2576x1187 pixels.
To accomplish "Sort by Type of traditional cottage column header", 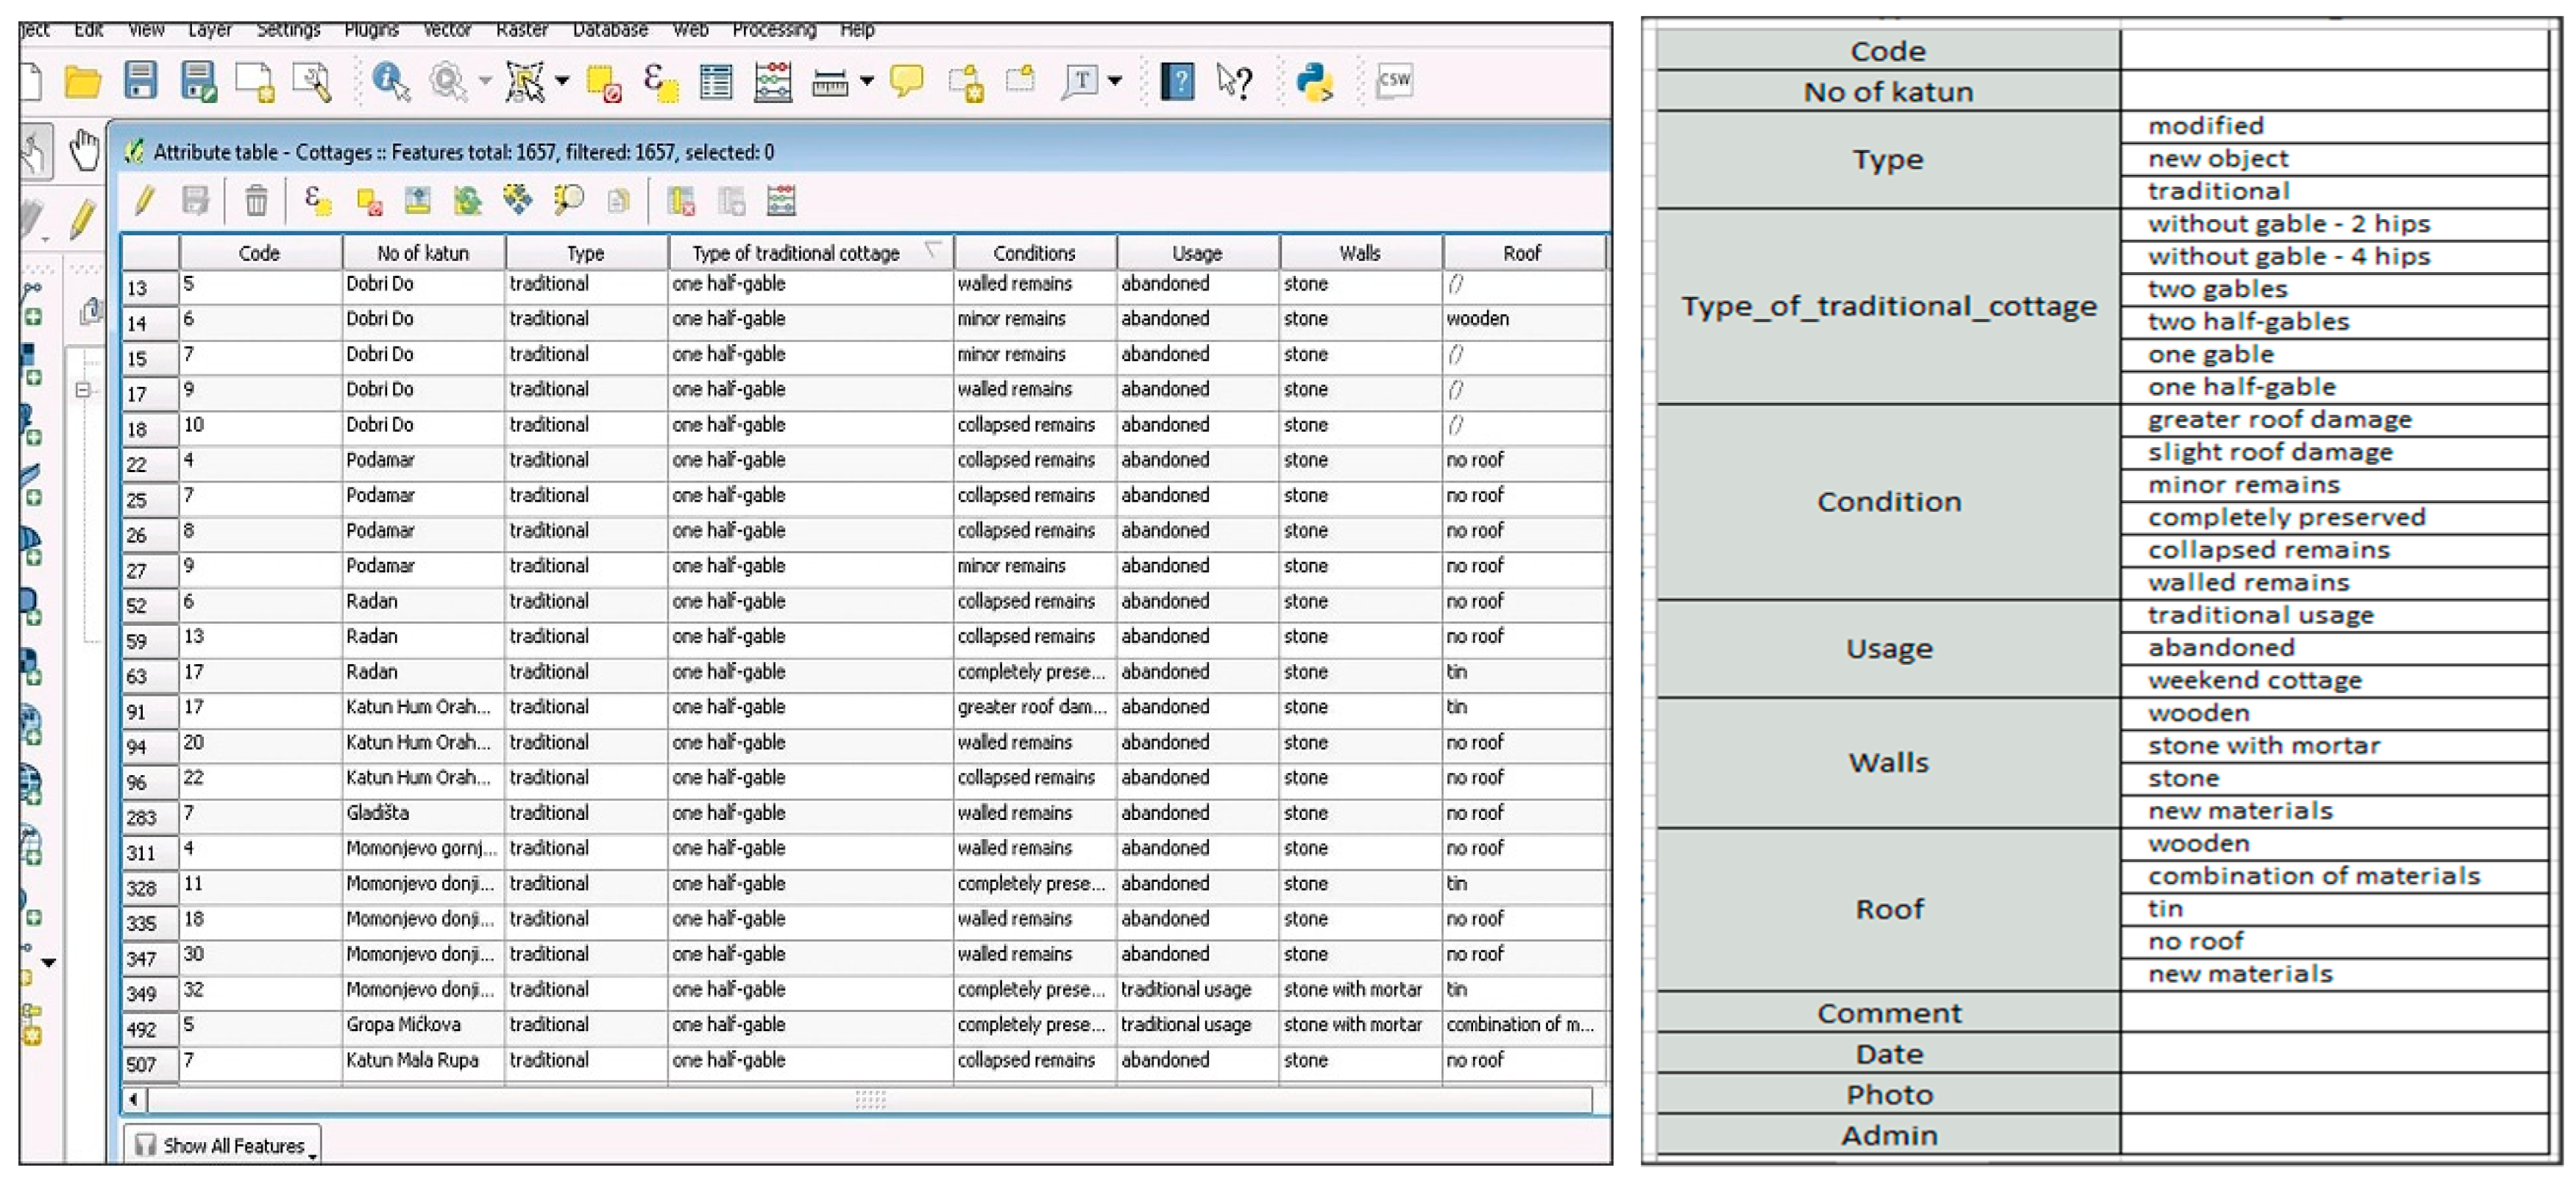I will pos(796,253).
